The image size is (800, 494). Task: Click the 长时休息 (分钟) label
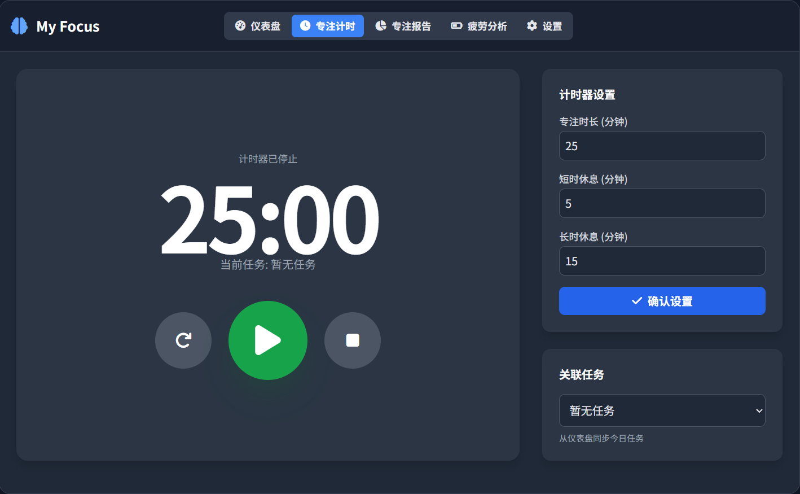tap(594, 237)
